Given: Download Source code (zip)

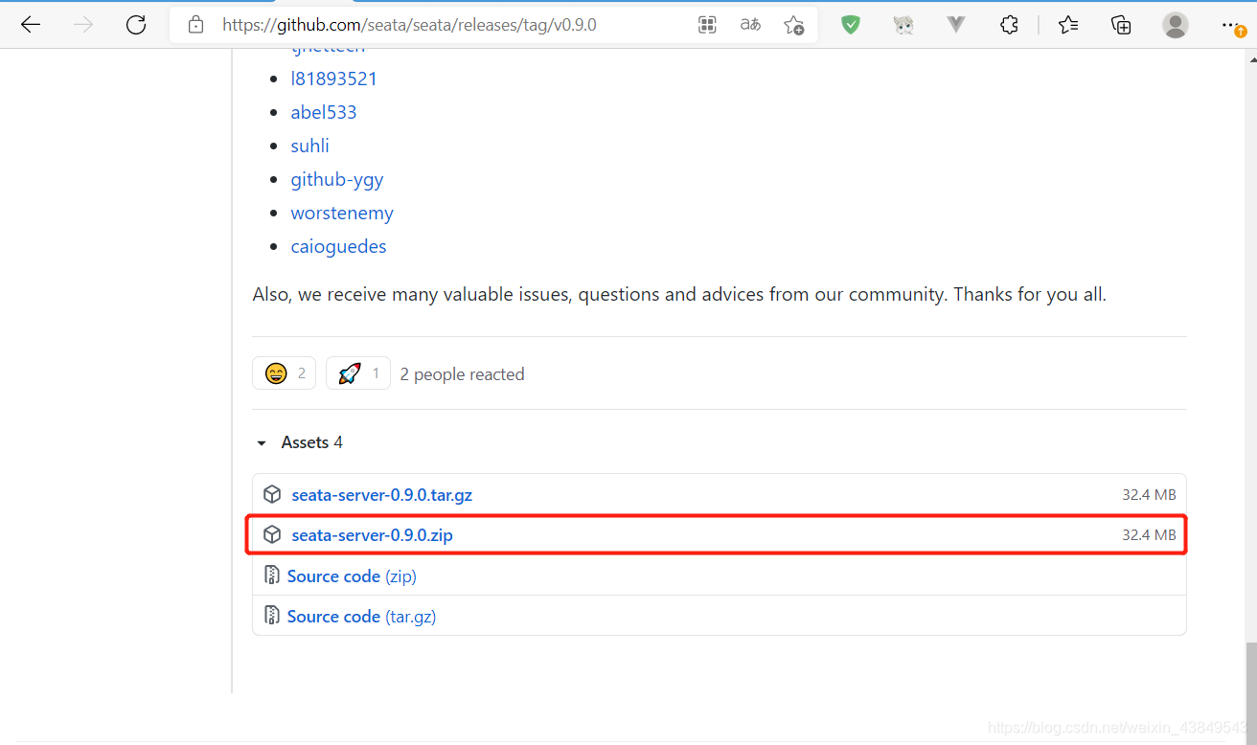Looking at the screenshot, I should [x=352, y=576].
